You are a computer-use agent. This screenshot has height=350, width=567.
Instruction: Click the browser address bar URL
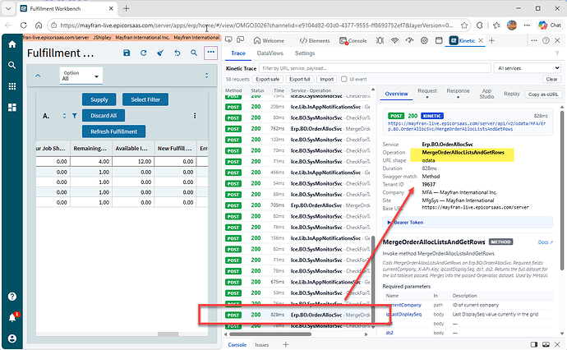coord(256,25)
